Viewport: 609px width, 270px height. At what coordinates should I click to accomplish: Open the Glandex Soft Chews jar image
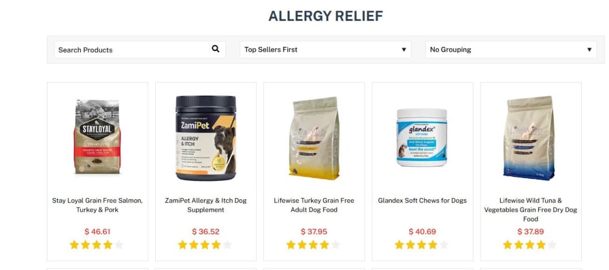422,138
